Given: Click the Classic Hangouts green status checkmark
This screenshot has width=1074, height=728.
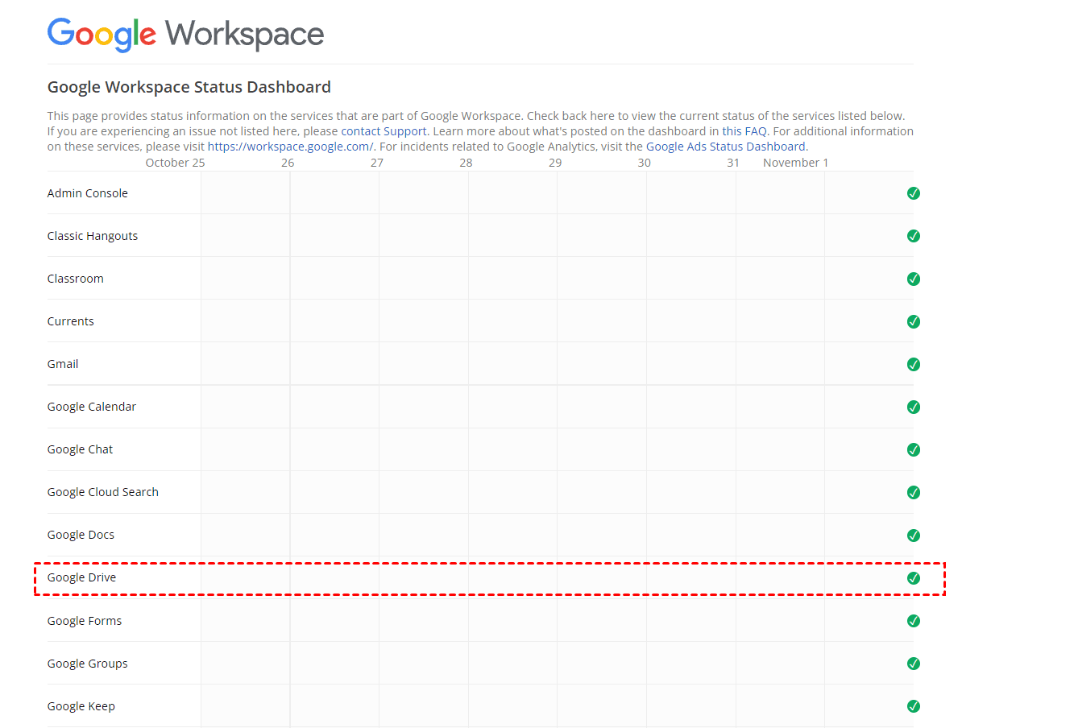Looking at the screenshot, I should [x=914, y=236].
